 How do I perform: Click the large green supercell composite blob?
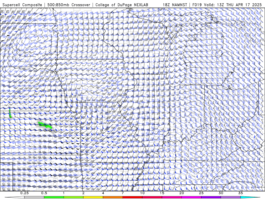44,125
